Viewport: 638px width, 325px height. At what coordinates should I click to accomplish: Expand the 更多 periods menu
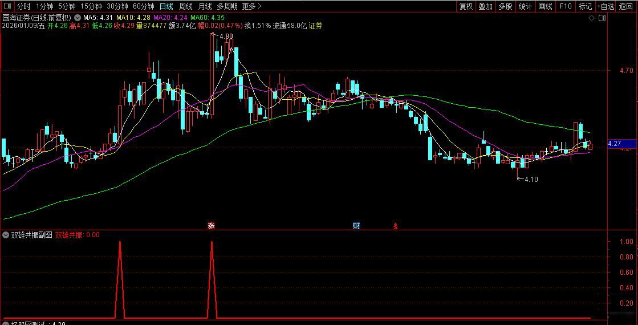(x=251, y=6)
